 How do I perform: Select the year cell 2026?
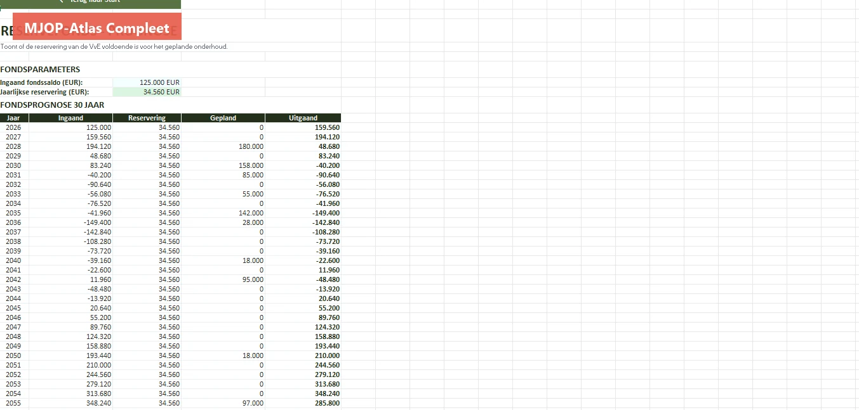pyautogui.click(x=14, y=127)
